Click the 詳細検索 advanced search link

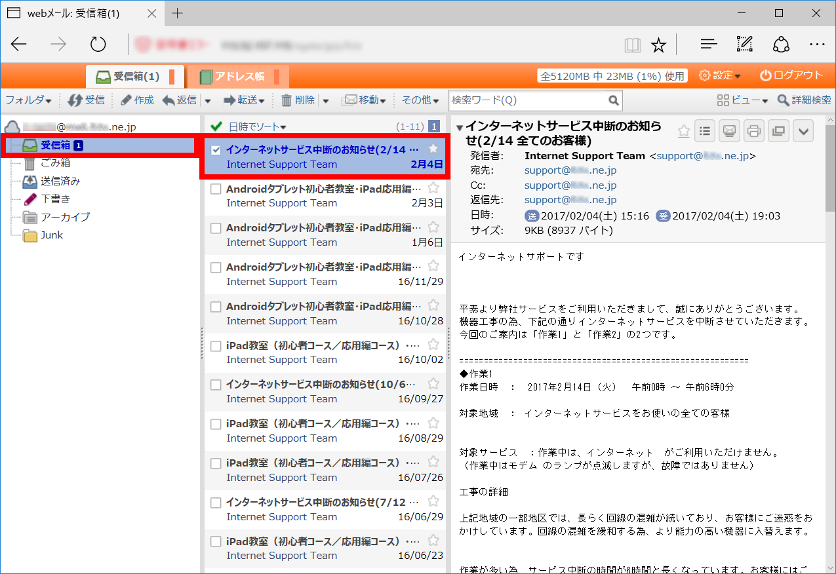click(804, 100)
